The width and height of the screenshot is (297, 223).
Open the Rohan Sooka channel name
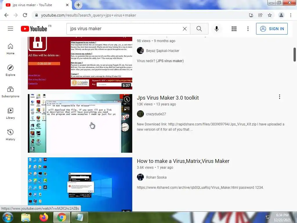(x=156, y=177)
